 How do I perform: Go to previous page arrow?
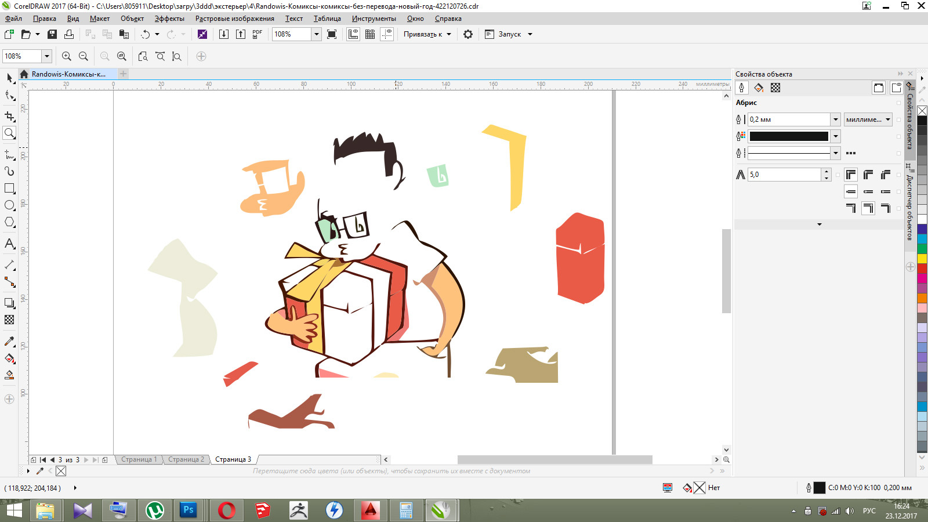52,459
